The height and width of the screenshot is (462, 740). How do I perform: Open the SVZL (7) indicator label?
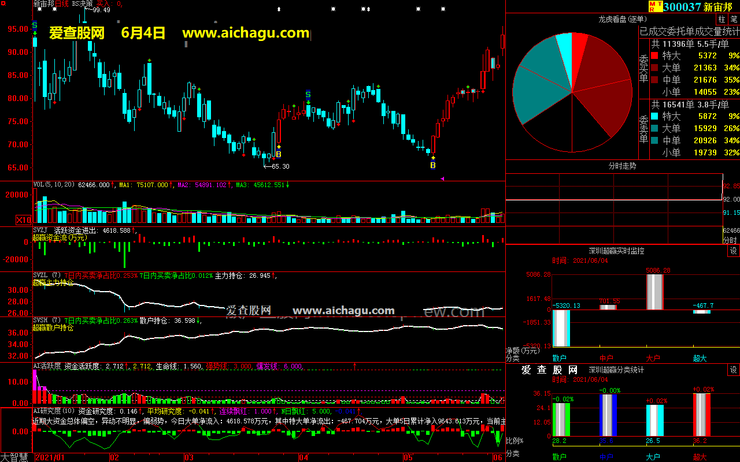47,275
